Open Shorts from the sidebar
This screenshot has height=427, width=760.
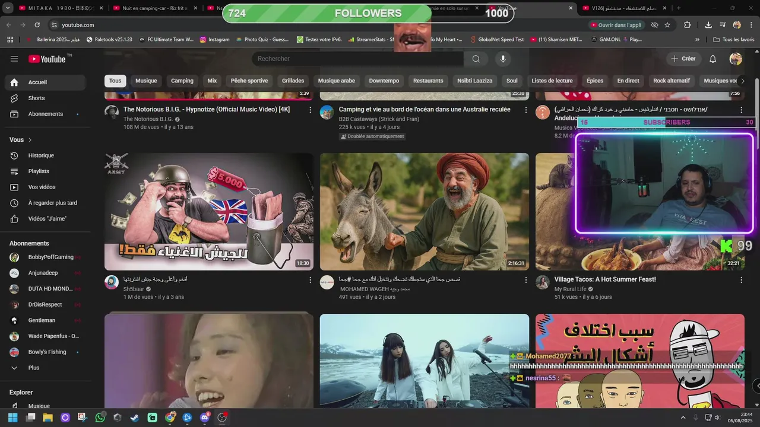click(x=45, y=98)
